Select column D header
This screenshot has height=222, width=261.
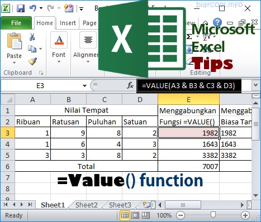140,100
